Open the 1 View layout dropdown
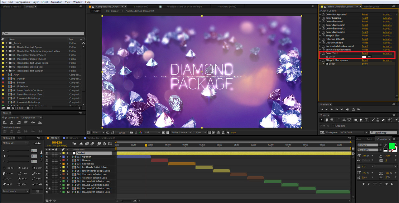 click(x=200, y=132)
